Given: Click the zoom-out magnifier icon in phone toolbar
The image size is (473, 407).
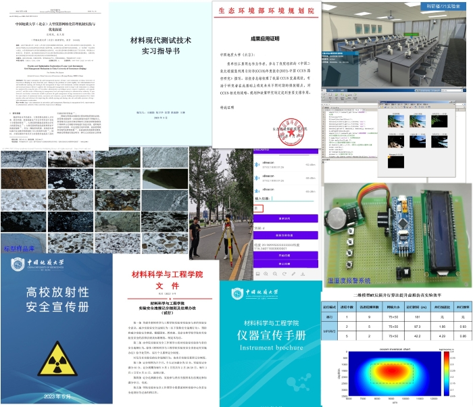Looking at the screenshot, I should (x=275, y=274).
